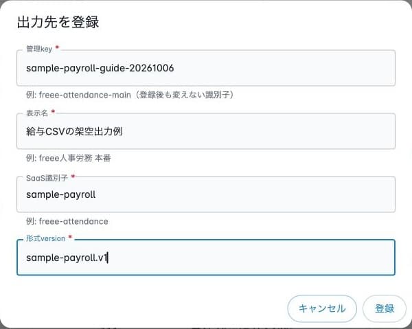Select the SaaS識別子 input field

coord(206,194)
